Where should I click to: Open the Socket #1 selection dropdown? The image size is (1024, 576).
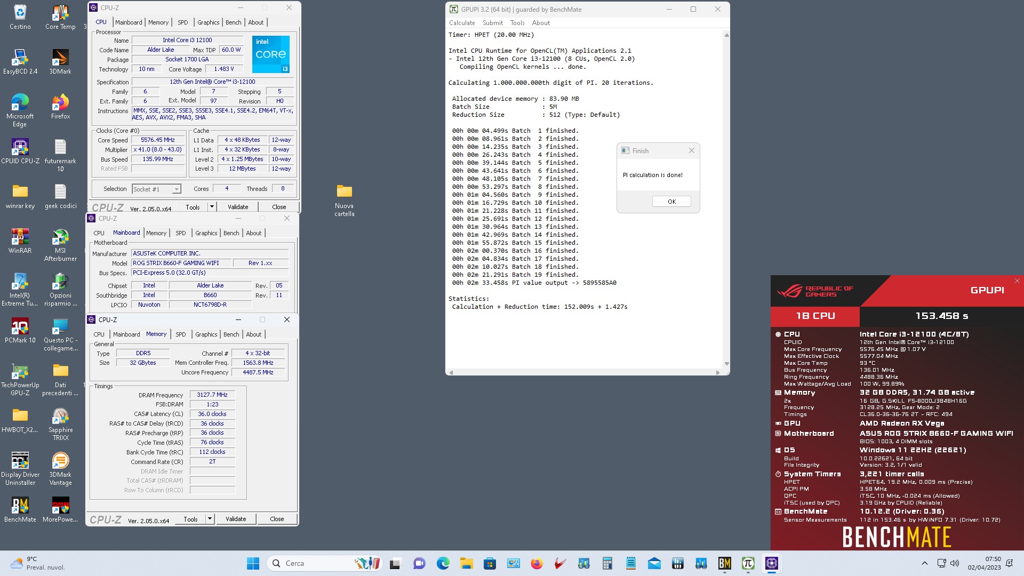coord(157,189)
